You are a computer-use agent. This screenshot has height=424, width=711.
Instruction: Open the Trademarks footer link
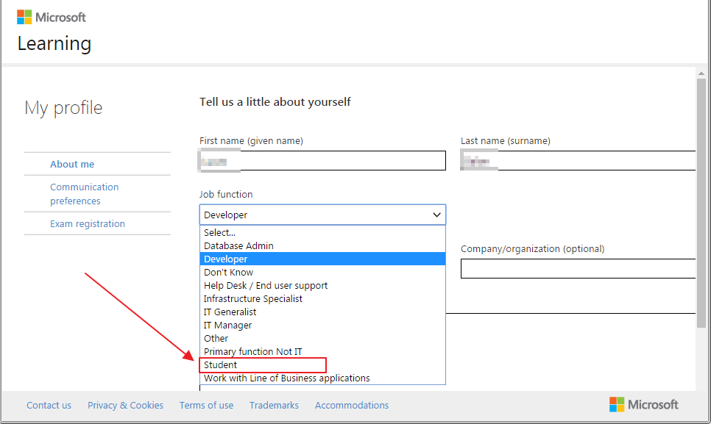(274, 405)
